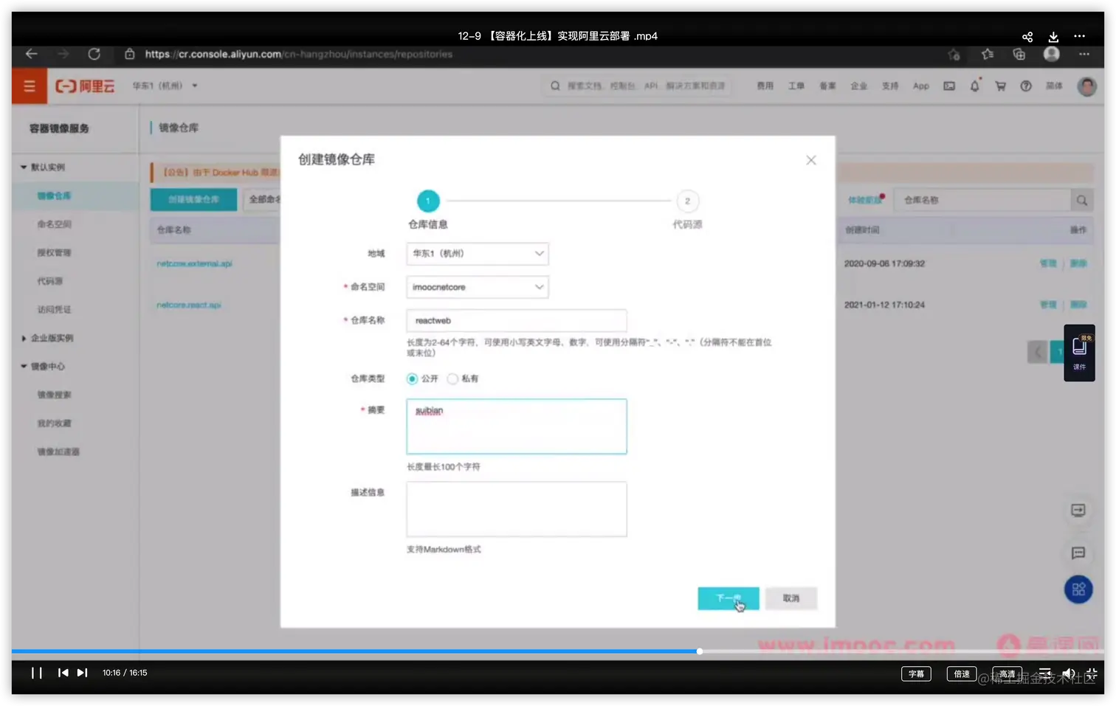Image resolution: width=1116 pixels, height=706 pixels.
Task: Click the help question mark icon
Action: click(1026, 86)
